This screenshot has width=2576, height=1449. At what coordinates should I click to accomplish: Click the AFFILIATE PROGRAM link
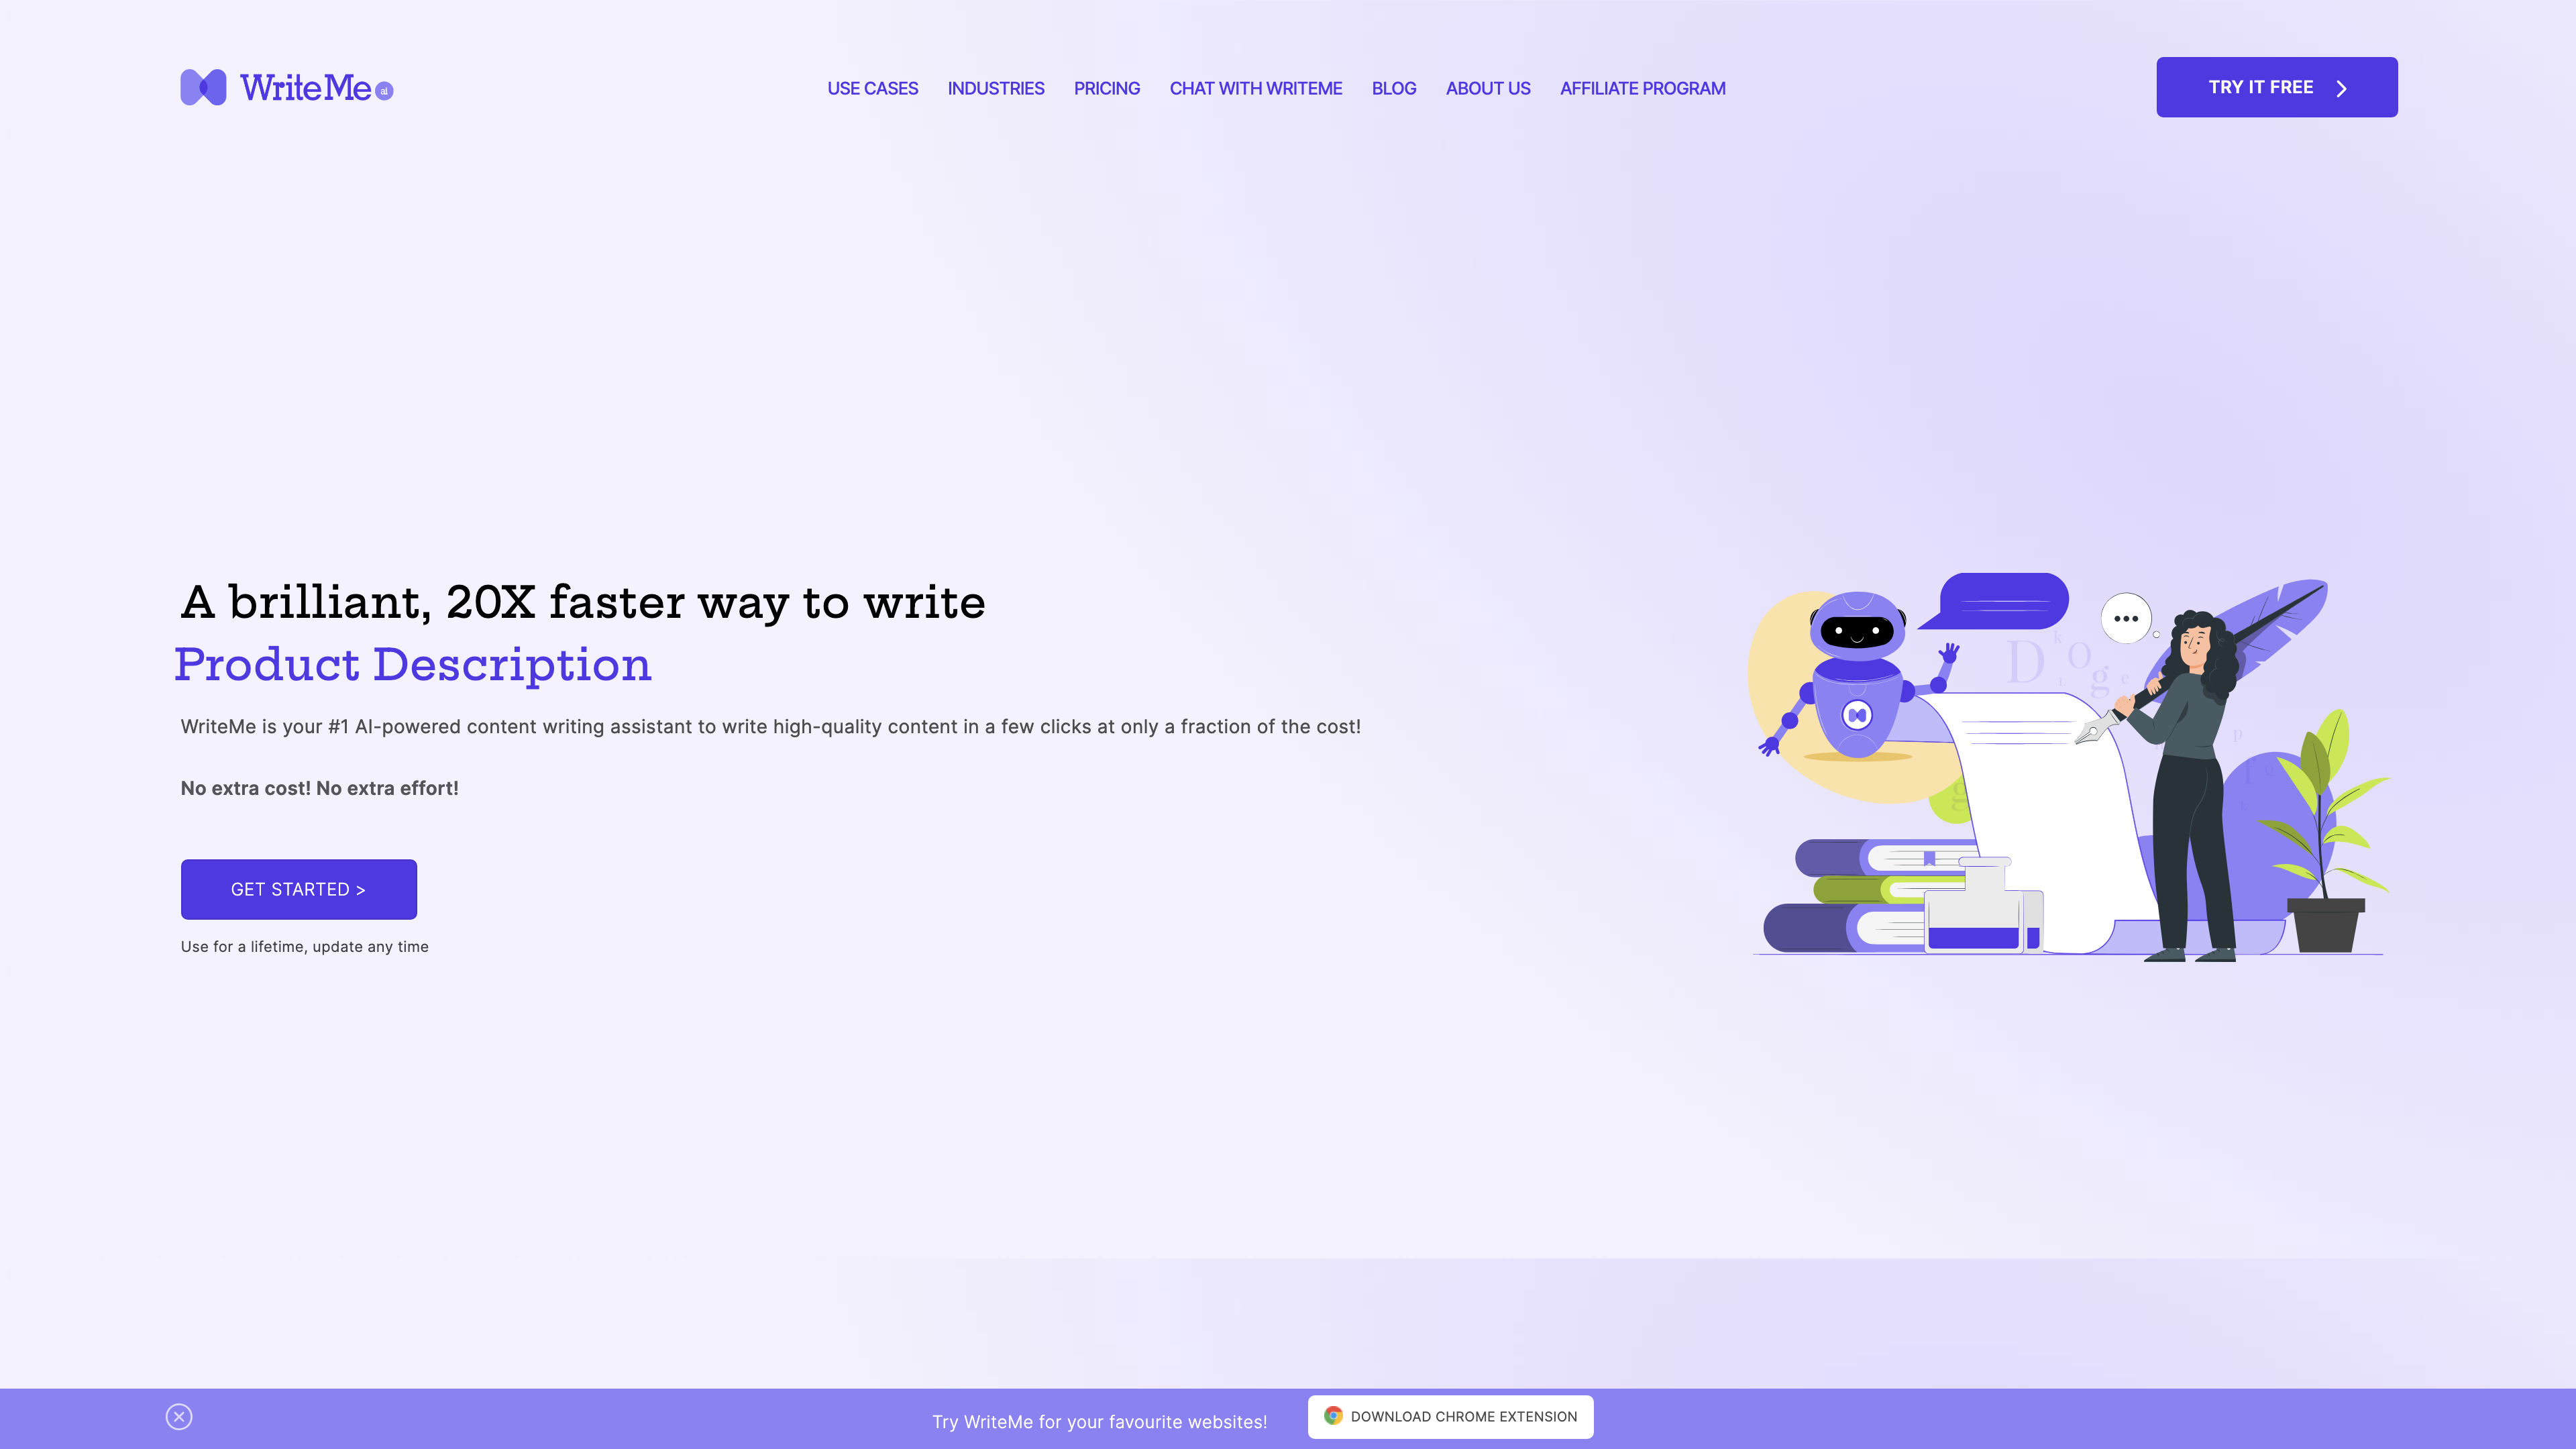pos(1642,87)
